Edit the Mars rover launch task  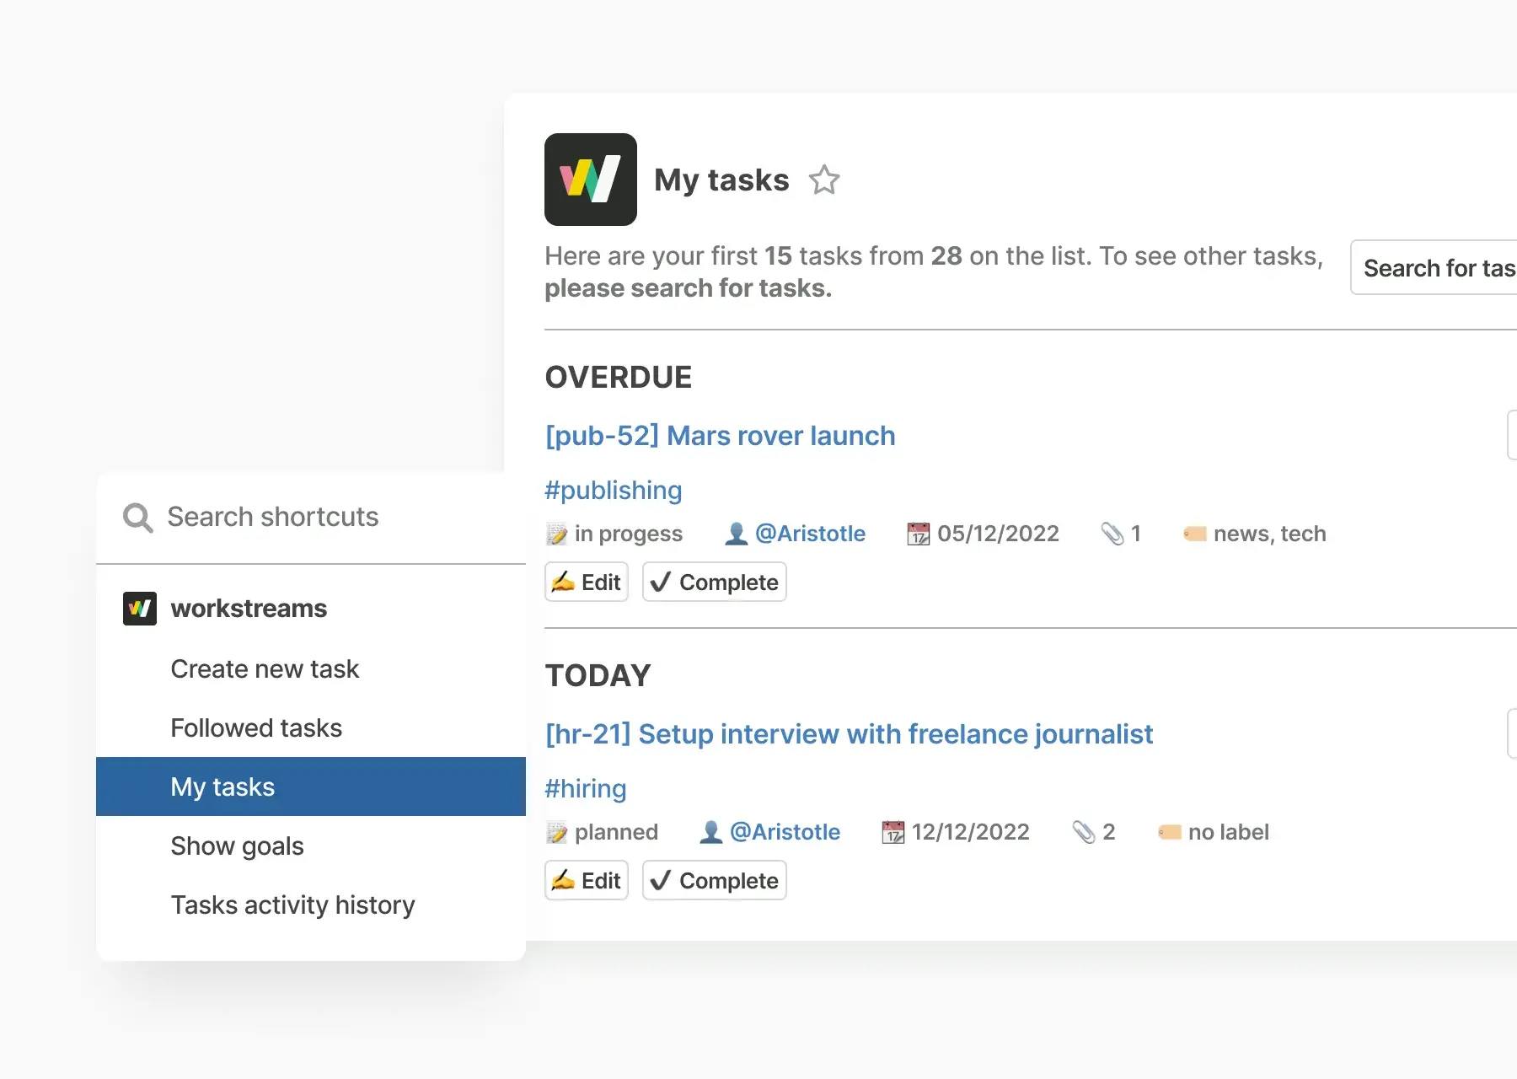[587, 582]
